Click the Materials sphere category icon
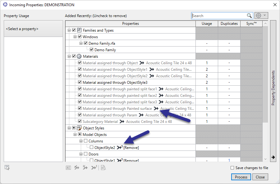The image size is (280, 184). [79, 56]
